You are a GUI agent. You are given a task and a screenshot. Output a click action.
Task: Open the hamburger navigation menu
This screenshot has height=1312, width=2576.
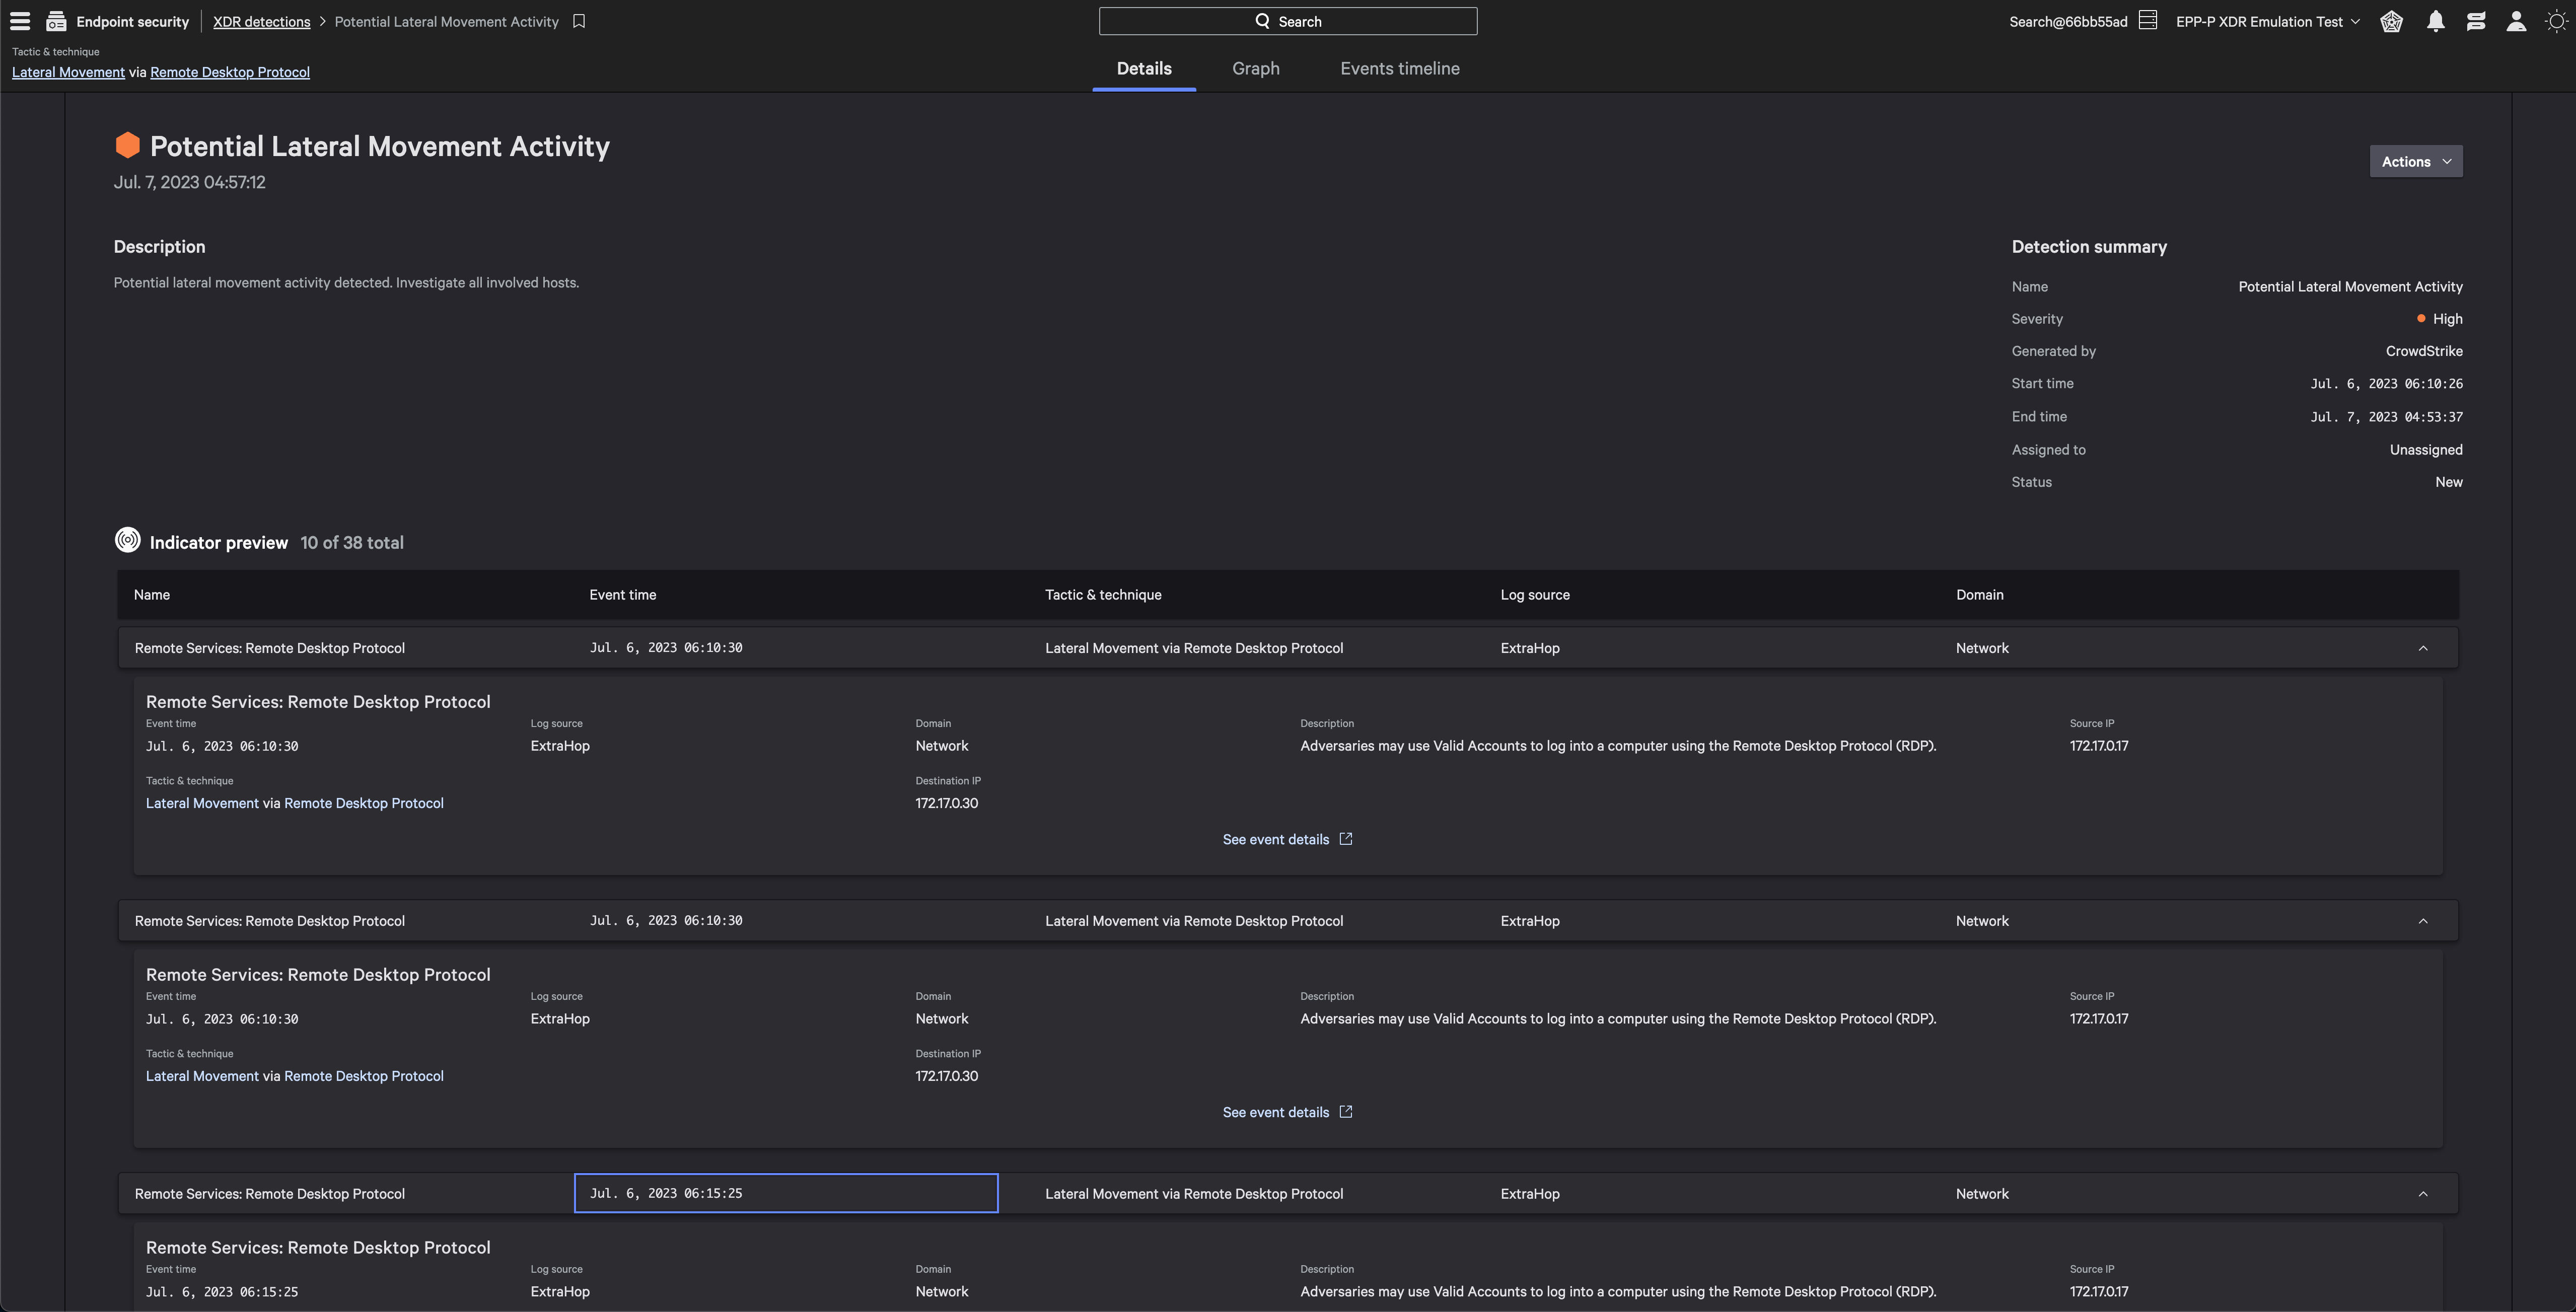[x=20, y=21]
